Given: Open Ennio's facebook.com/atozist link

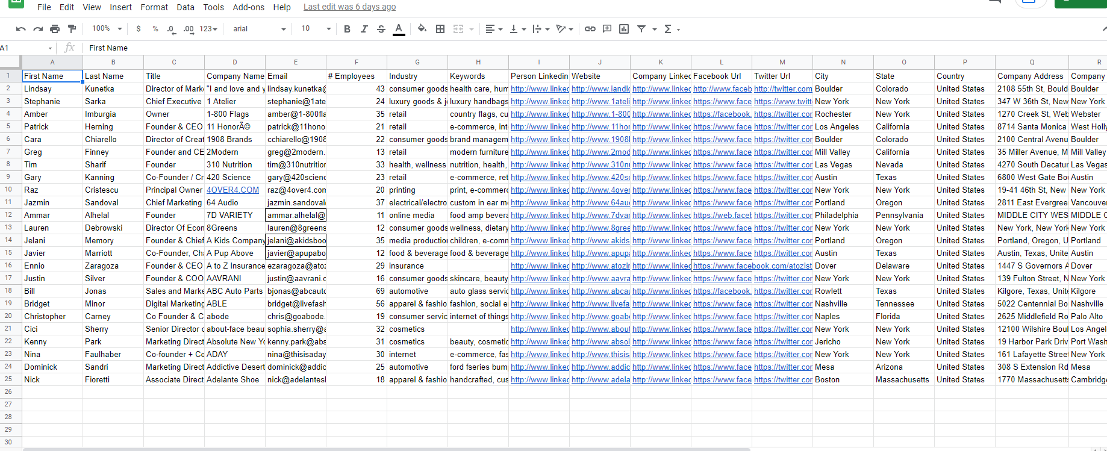Looking at the screenshot, I should click(x=752, y=266).
